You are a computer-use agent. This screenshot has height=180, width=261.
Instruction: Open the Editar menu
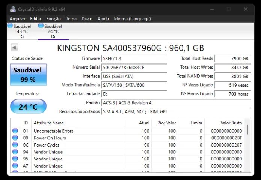(36, 19)
